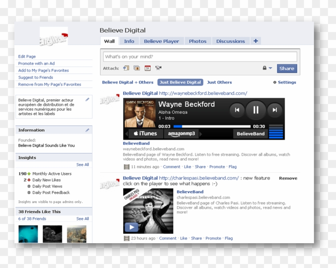Share the 23 hours ago post

tap(196, 238)
